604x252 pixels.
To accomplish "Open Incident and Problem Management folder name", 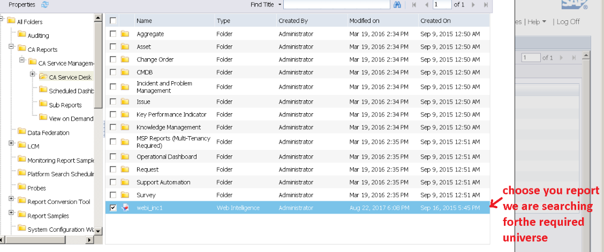I will pyautogui.click(x=164, y=87).
